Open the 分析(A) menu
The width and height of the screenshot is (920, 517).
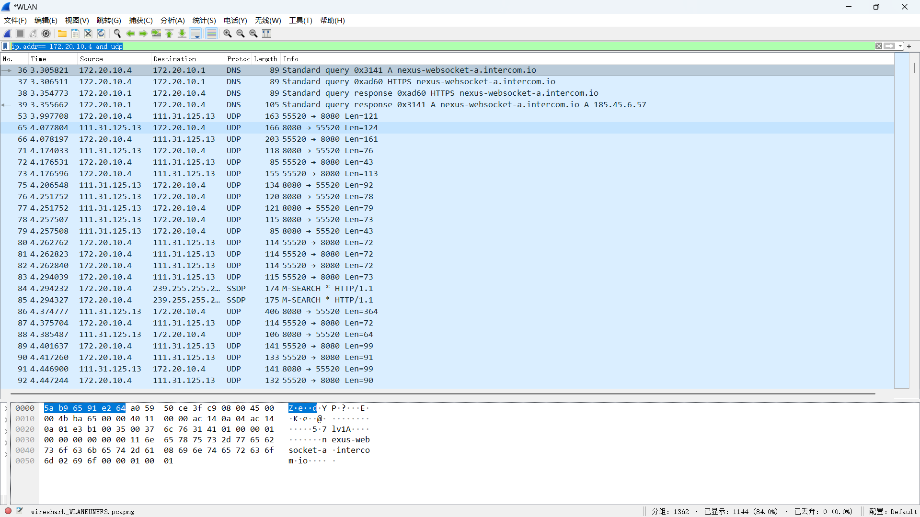point(172,21)
